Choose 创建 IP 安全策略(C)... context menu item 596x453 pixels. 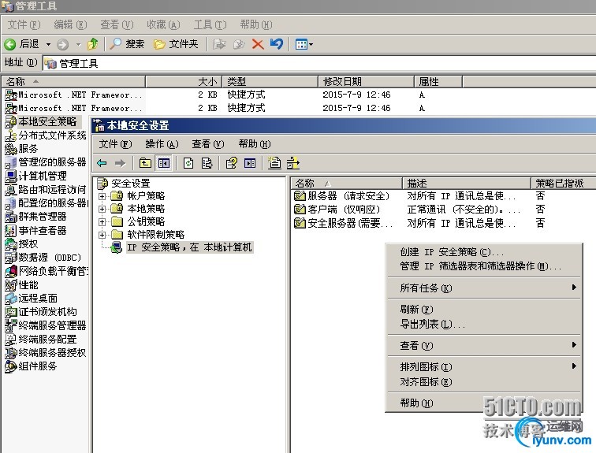tap(484, 252)
